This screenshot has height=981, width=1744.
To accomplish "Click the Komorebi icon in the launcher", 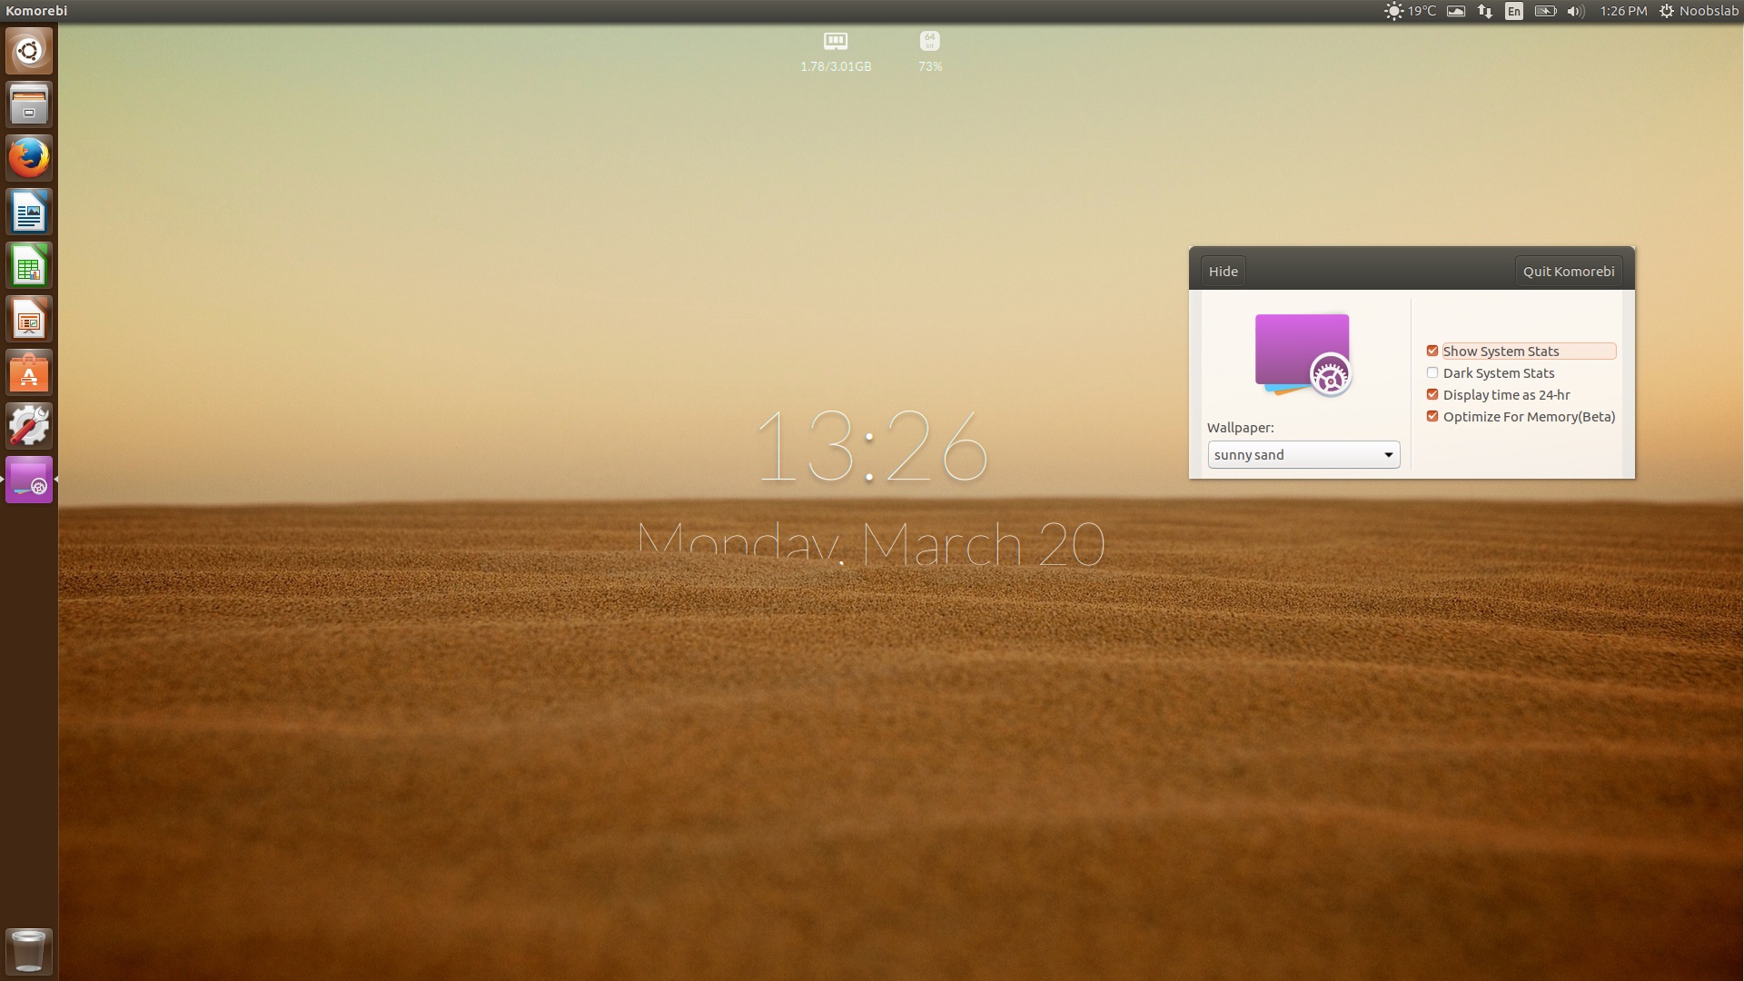I will tap(29, 480).
